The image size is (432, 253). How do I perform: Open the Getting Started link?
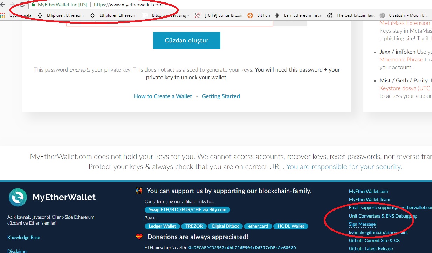[221, 96]
